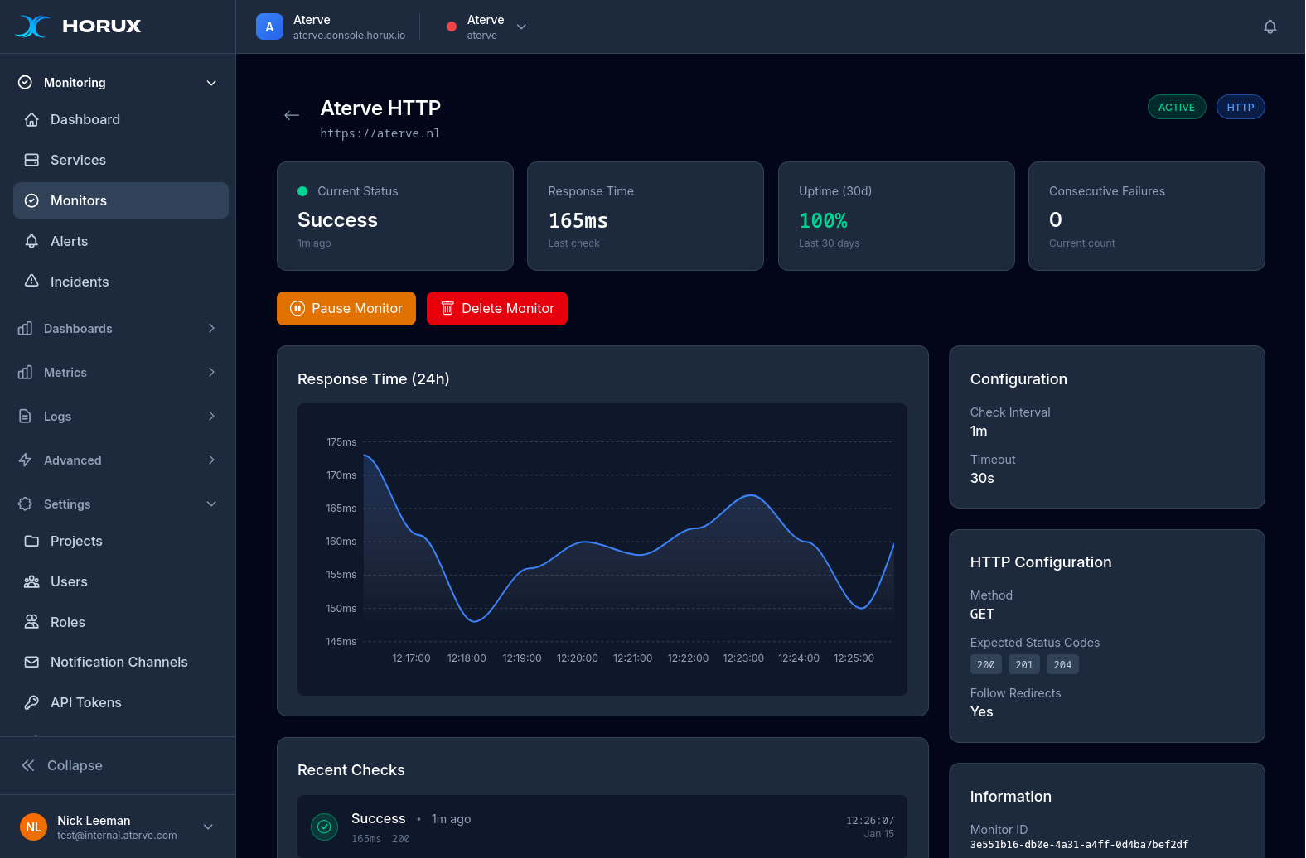Image resolution: width=1306 pixels, height=858 pixels.
Task: Collapse the Monitoring section chevron
Action: click(x=211, y=83)
